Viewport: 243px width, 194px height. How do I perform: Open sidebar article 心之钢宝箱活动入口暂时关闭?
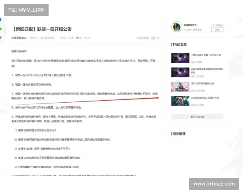coord(205,98)
